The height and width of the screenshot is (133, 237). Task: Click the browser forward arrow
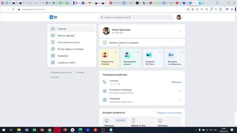coord(8,9)
